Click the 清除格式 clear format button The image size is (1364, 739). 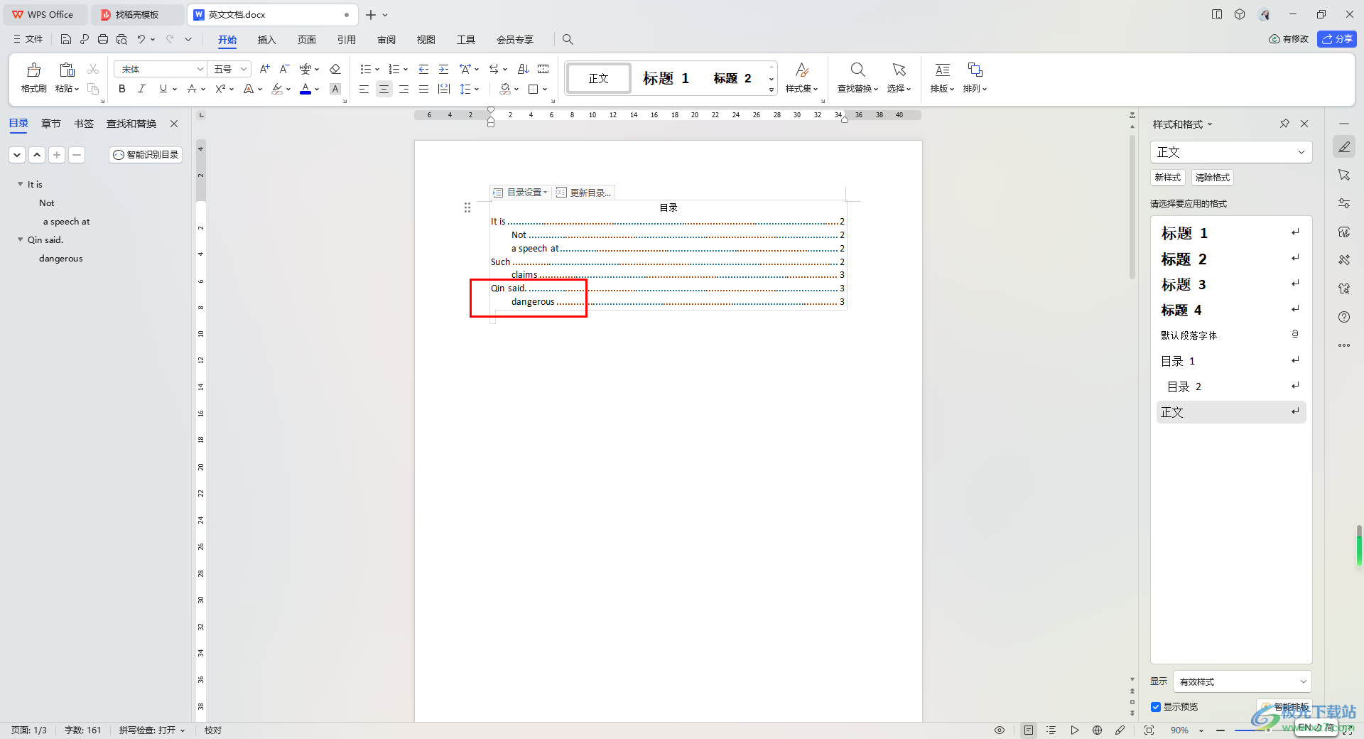(x=1212, y=178)
